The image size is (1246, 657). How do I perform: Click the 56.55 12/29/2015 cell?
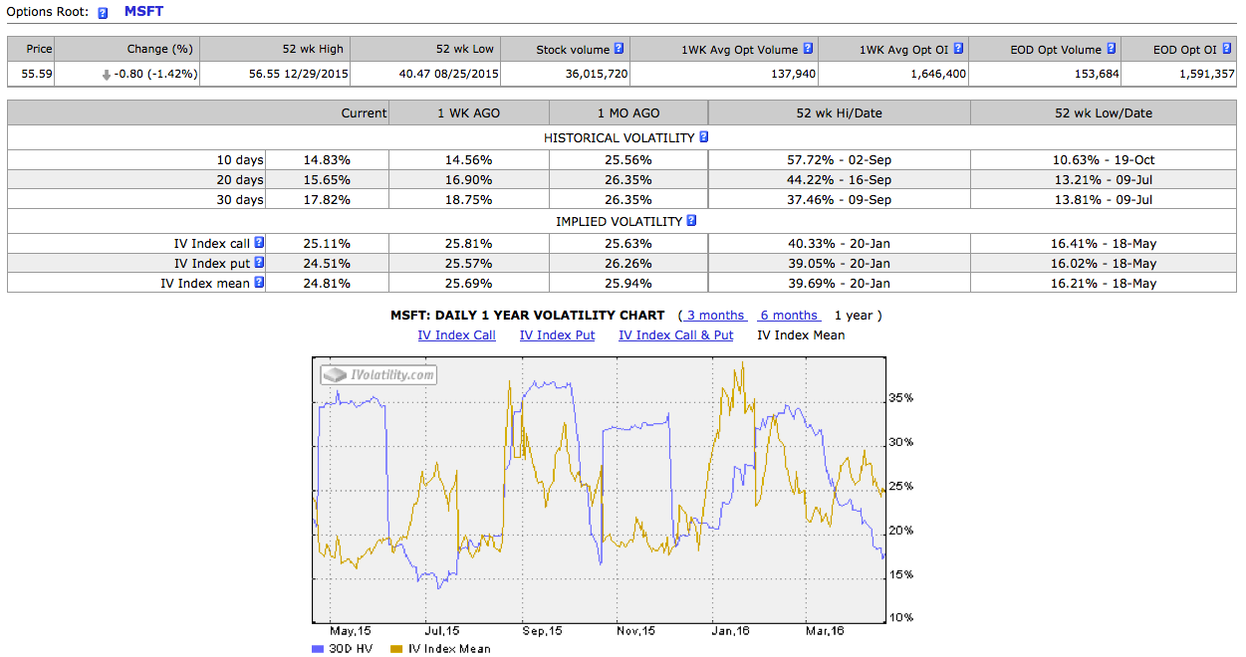(x=275, y=74)
